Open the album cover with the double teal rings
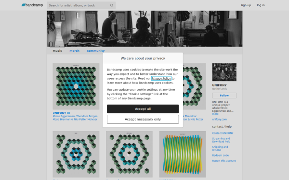289x180 pixels. 129,154
